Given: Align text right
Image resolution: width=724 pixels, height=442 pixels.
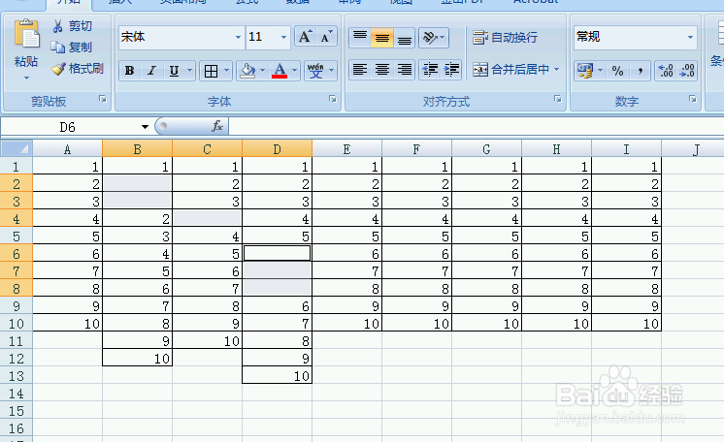Looking at the screenshot, I should 404,70.
